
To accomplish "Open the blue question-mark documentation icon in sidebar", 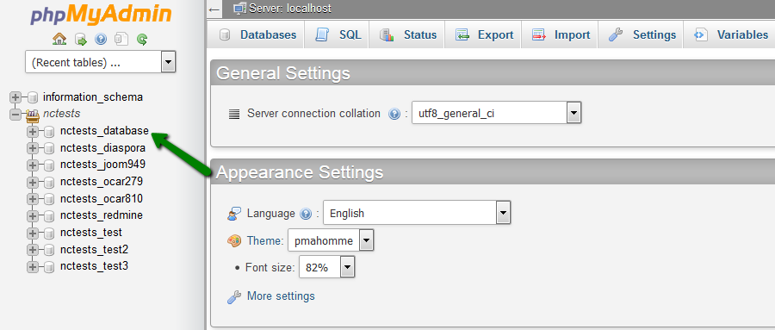I will coord(101,39).
